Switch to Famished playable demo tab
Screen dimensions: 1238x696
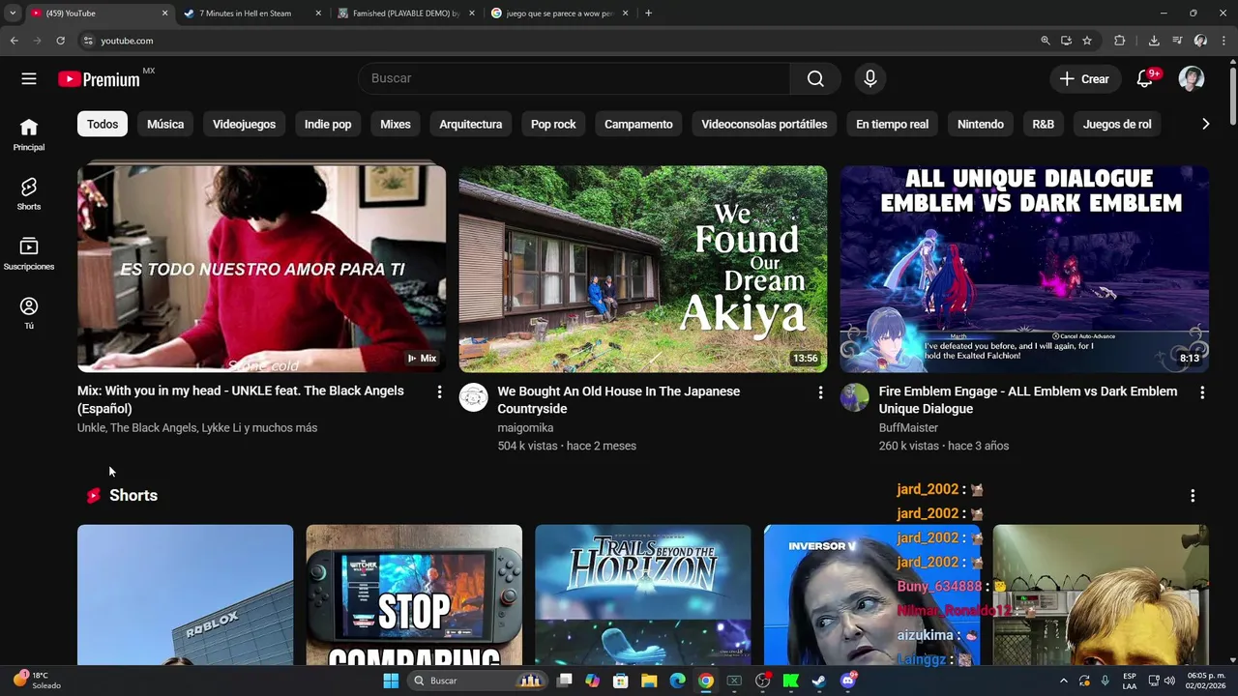pos(406,14)
